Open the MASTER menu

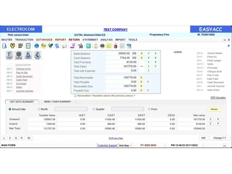click(x=7, y=40)
